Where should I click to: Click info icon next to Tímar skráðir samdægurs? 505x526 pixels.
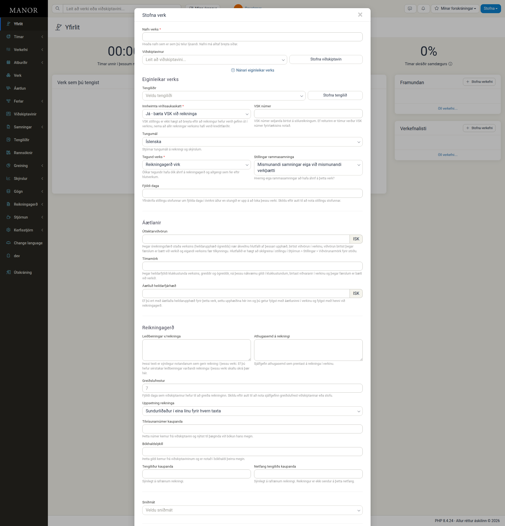pyautogui.click(x=451, y=64)
